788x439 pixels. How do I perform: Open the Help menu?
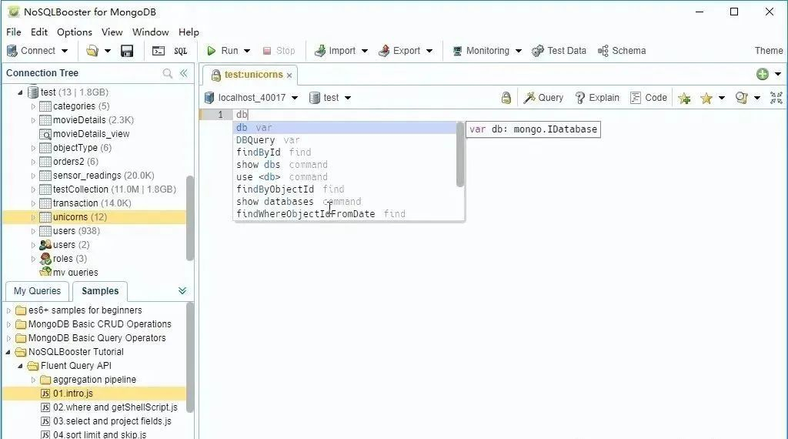point(189,32)
